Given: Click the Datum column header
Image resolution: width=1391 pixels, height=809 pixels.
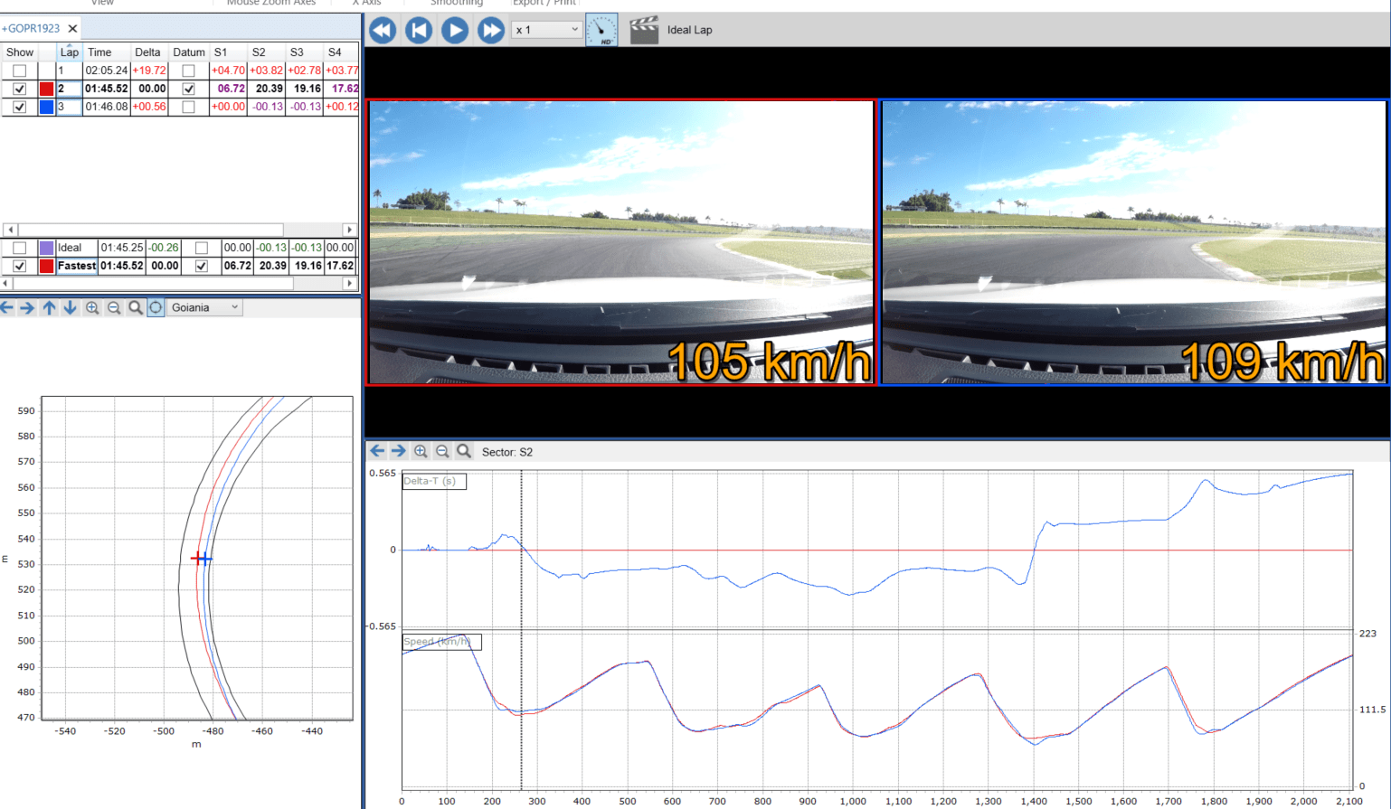Looking at the screenshot, I should pyautogui.click(x=189, y=52).
